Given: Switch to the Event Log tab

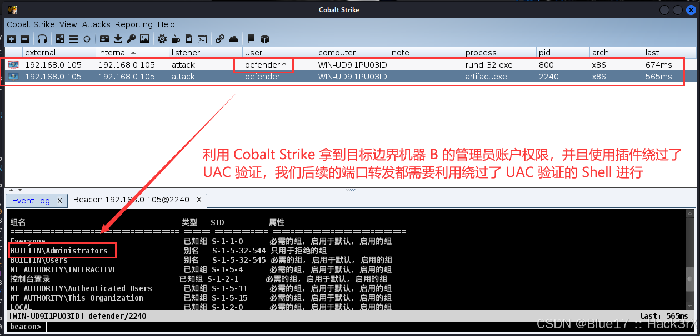Looking at the screenshot, I should [31, 201].
